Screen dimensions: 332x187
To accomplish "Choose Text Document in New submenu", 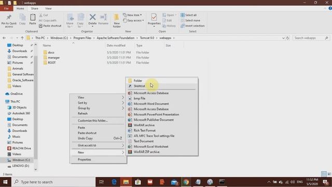I will pos(162,141).
